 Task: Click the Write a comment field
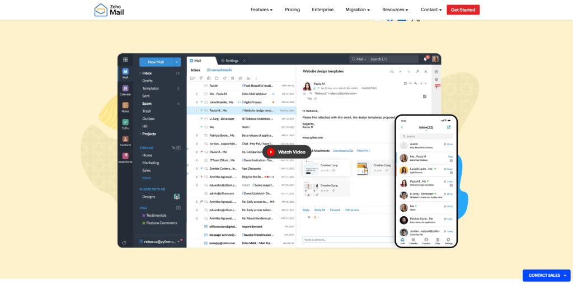[x=349, y=240]
